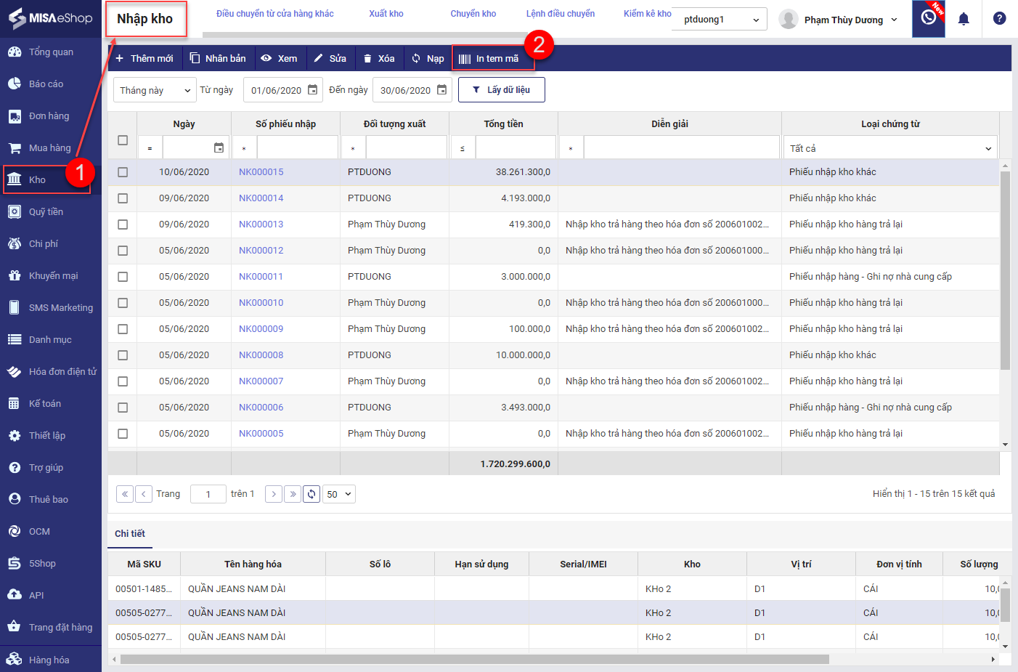
Task: Open calendar picker for Từ ngày
Action: [x=313, y=90]
